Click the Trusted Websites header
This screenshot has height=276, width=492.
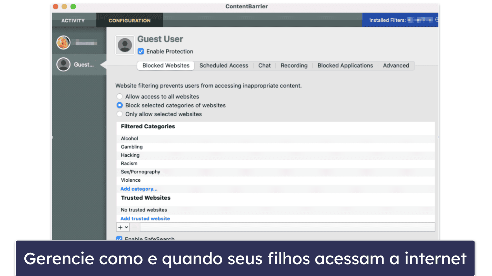[x=146, y=198]
